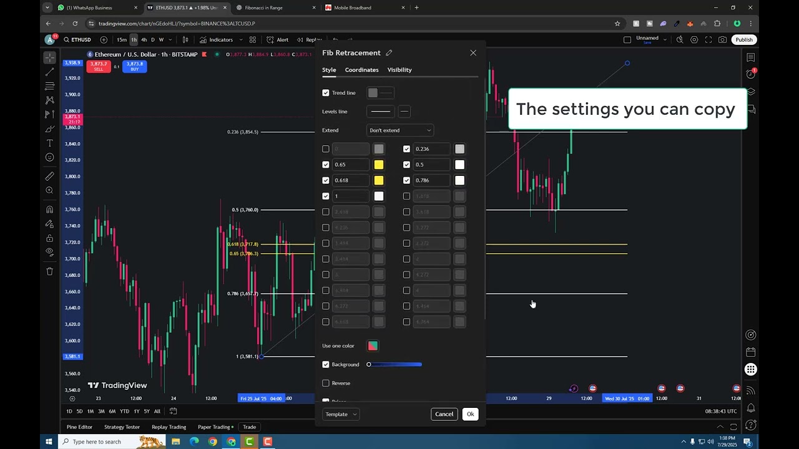Viewport: 799px width, 449px height.
Task: Select the trend line drawing tool
Action: (x=49, y=72)
